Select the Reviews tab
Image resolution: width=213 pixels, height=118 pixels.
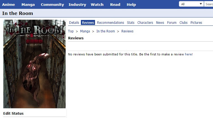88,22
